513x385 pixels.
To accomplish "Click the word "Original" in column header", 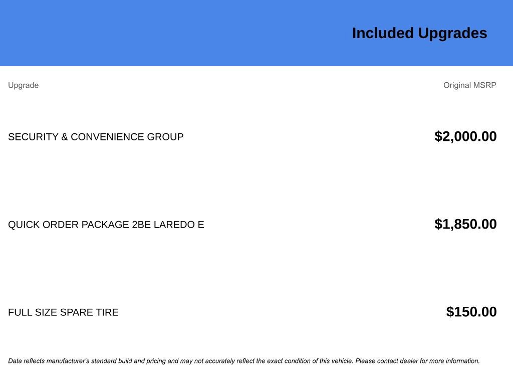I will 457,85.
